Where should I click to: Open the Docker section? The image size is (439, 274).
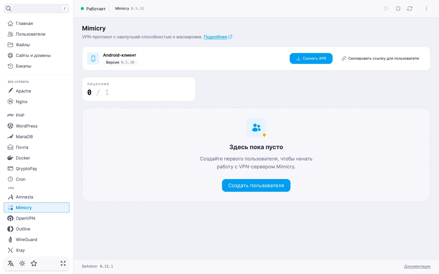click(37, 158)
